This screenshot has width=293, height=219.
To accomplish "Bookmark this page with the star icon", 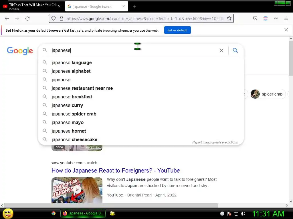I will tap(229, 18).
